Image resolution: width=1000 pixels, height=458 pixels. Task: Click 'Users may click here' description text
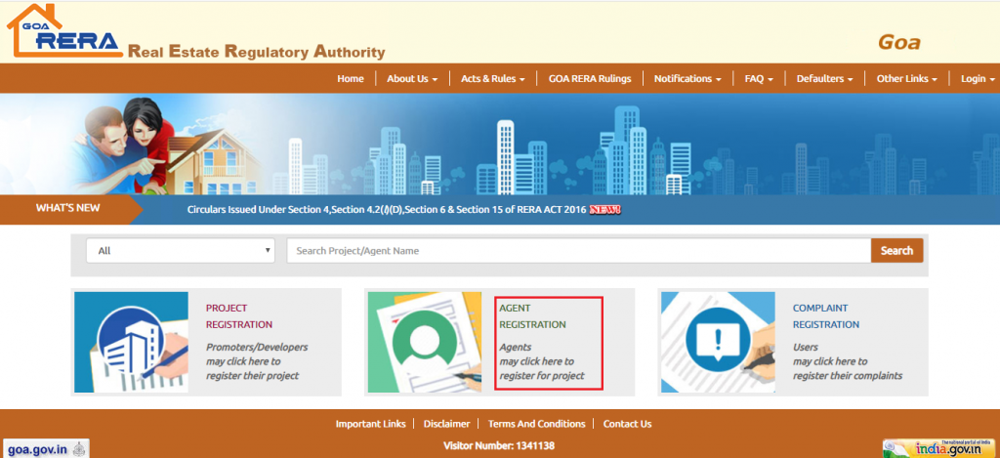[848, 361]
